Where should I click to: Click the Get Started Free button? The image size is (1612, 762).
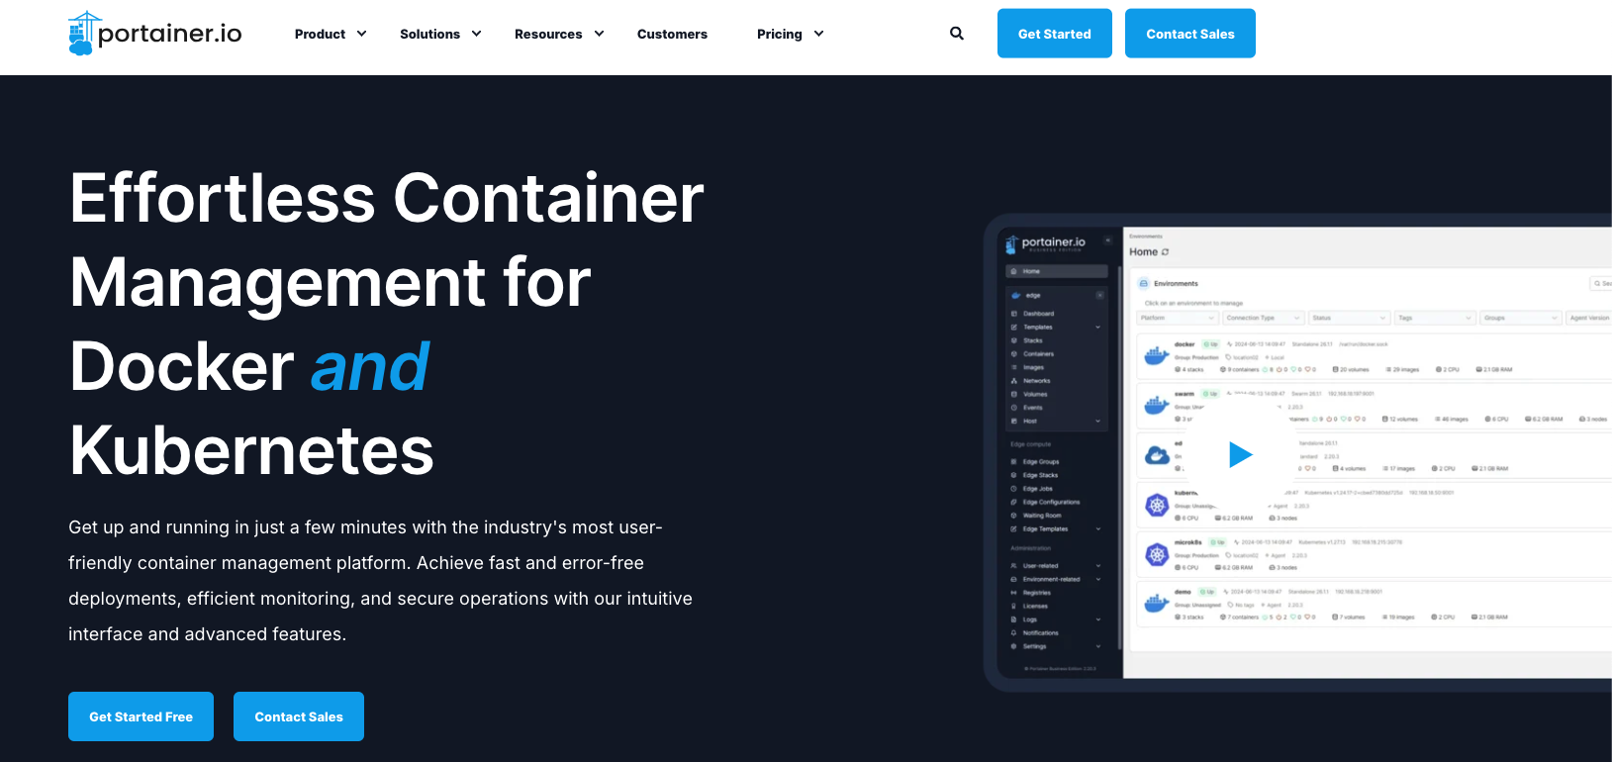tap(141, 716)
